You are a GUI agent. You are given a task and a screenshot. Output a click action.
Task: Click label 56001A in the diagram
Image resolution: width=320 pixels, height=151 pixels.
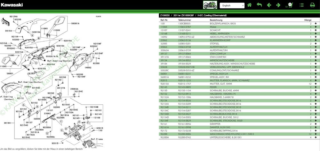(75, 23)
